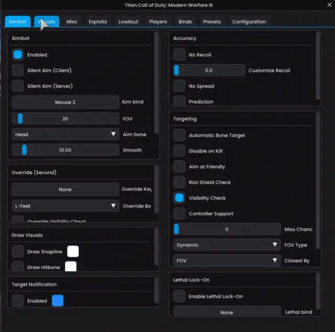Click the Customize Recoil slider
Viewport: 335px width, 332px height.
tap(209, 71)
